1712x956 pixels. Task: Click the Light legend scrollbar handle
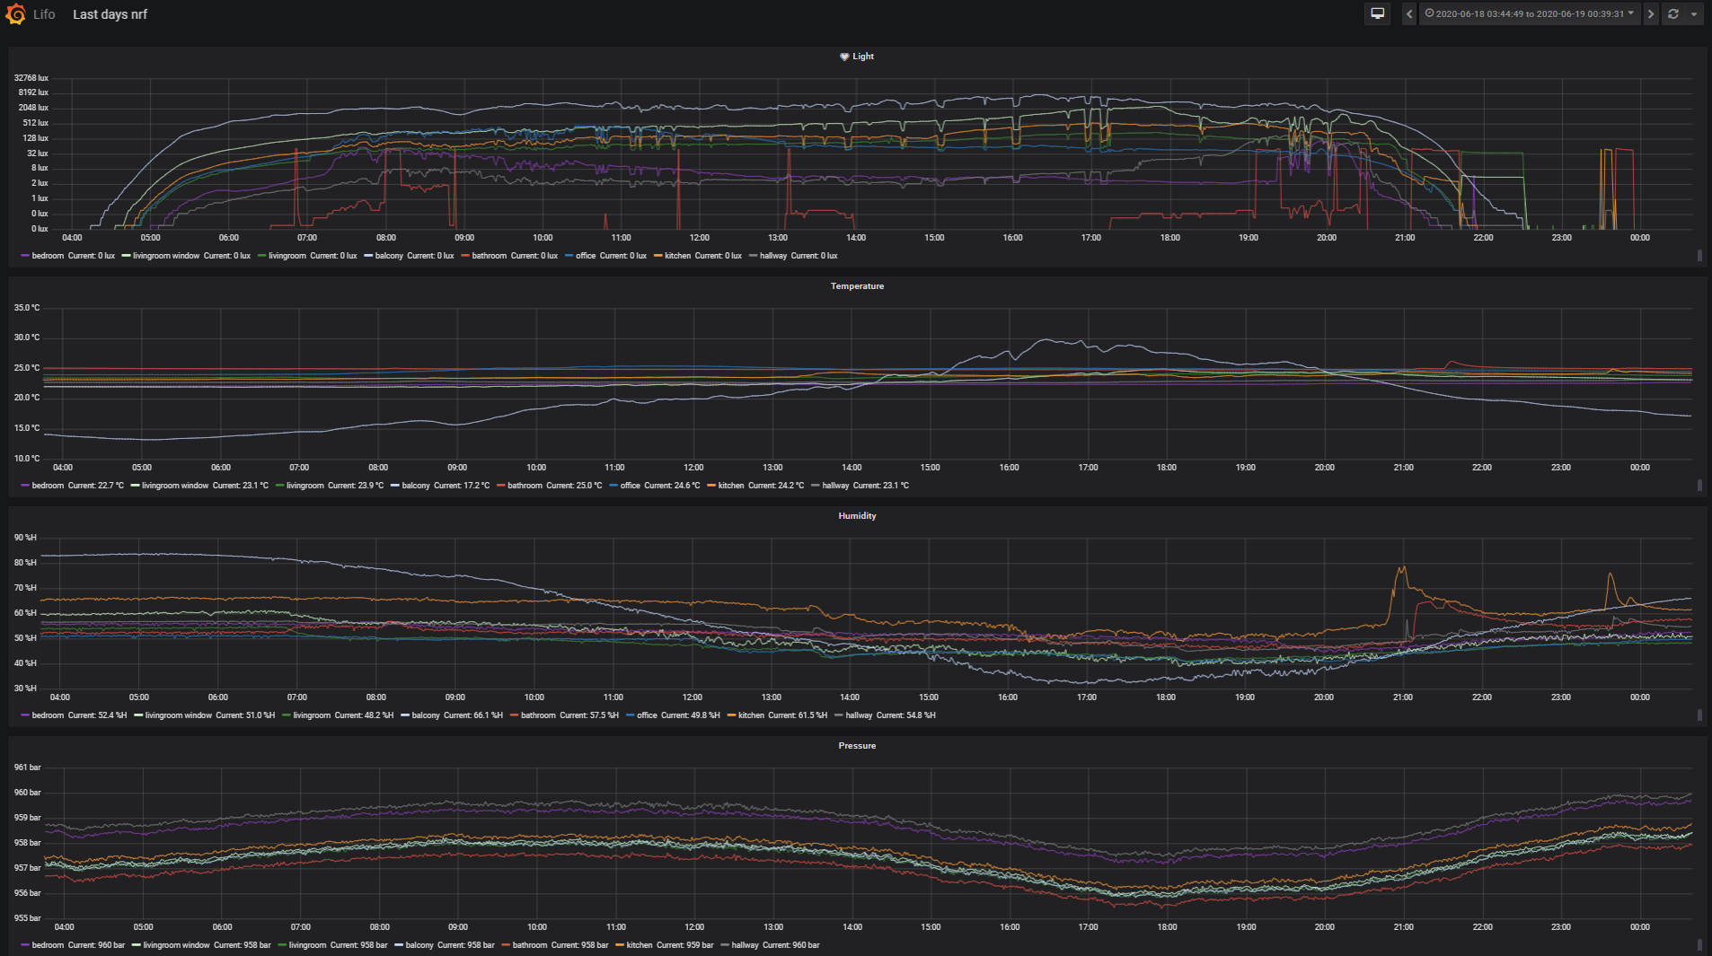coord(1699,256)
